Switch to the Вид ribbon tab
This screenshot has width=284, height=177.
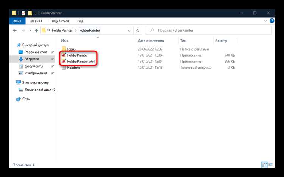click(x=80, y=21)
